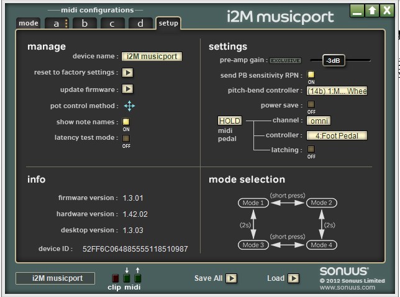The width and height of the screenshot is (400, 297).
Task: Run the reset to factory settings action
Action: coord(127,73)
